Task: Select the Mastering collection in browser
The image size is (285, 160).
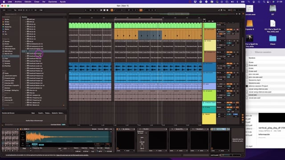Action: click(x=8, y=27)
